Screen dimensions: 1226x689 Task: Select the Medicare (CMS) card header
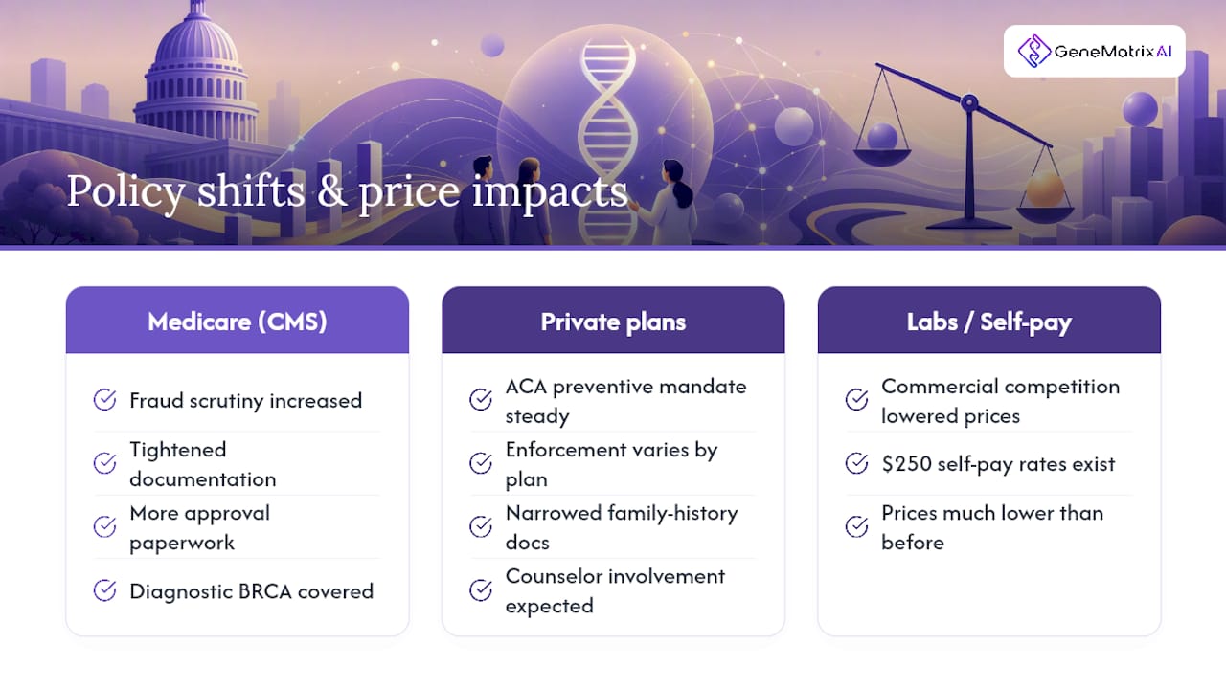(x=238, y=321)
